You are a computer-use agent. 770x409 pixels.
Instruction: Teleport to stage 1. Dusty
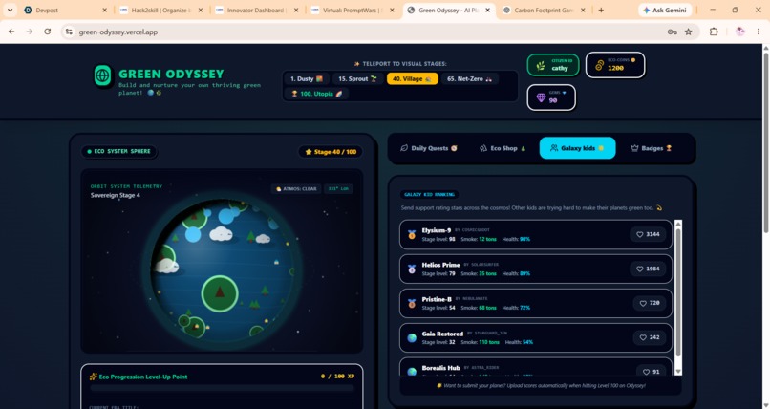[307, 78]
